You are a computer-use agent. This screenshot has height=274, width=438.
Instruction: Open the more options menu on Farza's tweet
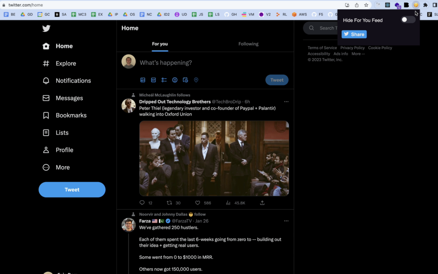(286, 221)
